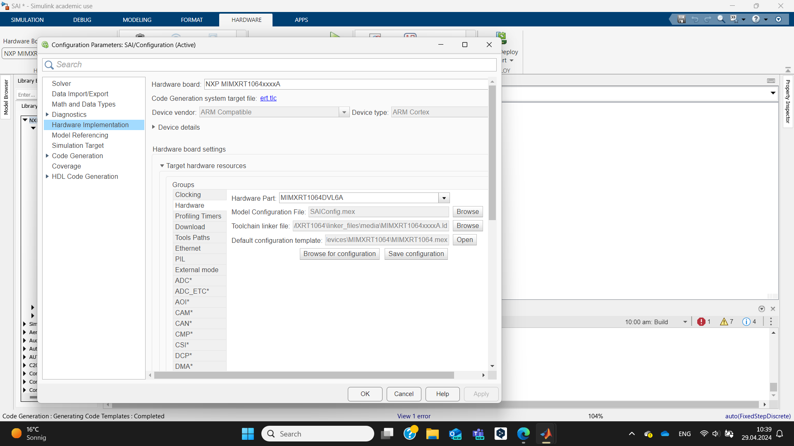This screenshot has width=794, height=446.
Task: Open the Microsoft Edge taskbar icon
Action: click(523, 434)
